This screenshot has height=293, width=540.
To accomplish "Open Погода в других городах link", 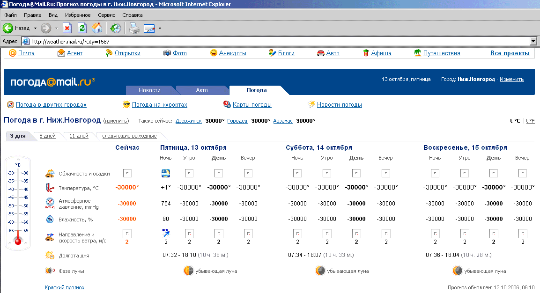I will (x=51, y=105).
